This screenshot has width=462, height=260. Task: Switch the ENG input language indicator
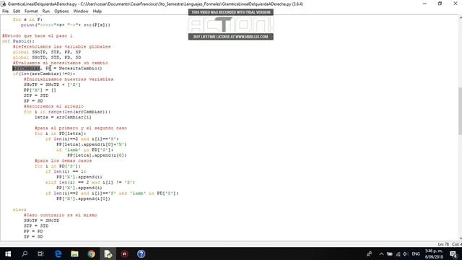pos(416,253)
